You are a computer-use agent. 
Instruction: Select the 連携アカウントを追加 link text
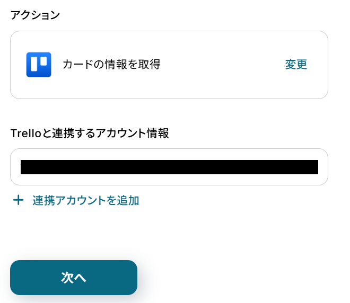(x=85, y=200)
